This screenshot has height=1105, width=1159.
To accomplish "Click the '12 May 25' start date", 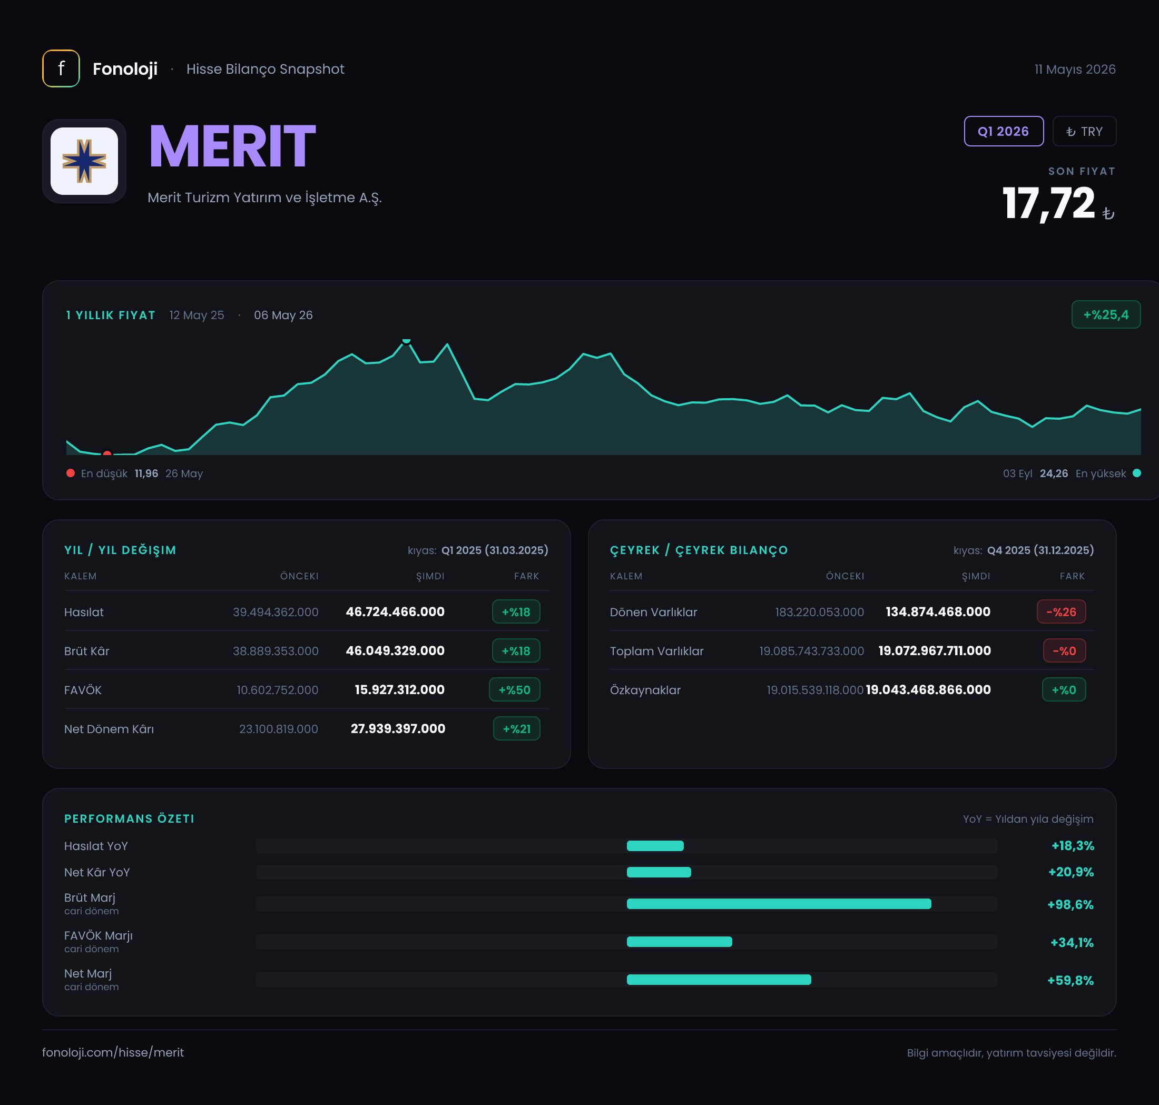I will coord(197,315).
